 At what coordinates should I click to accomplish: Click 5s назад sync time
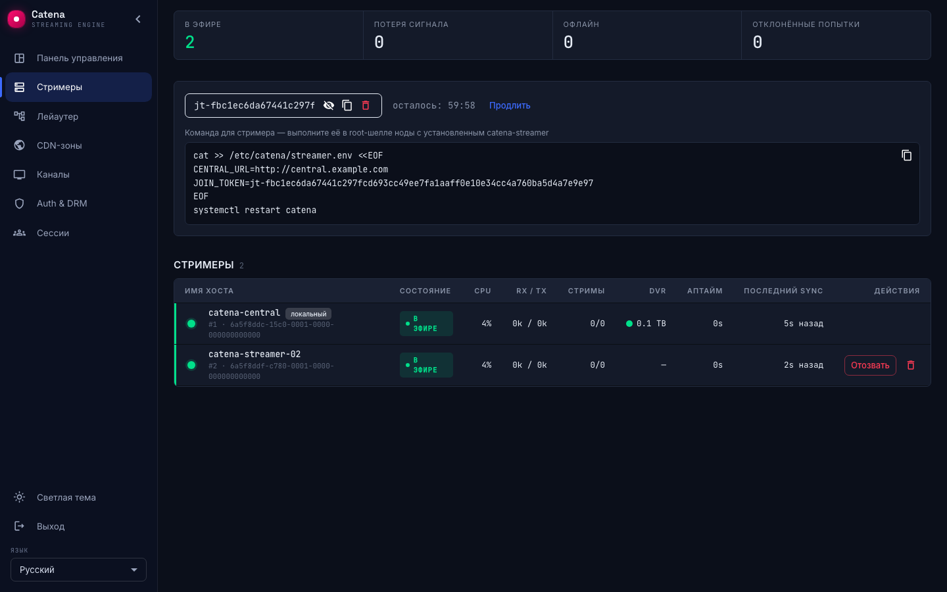[x=804, y=324]
